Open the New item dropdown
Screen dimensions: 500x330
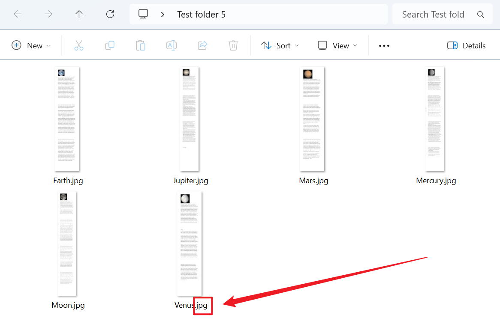[x=31, y=45]
